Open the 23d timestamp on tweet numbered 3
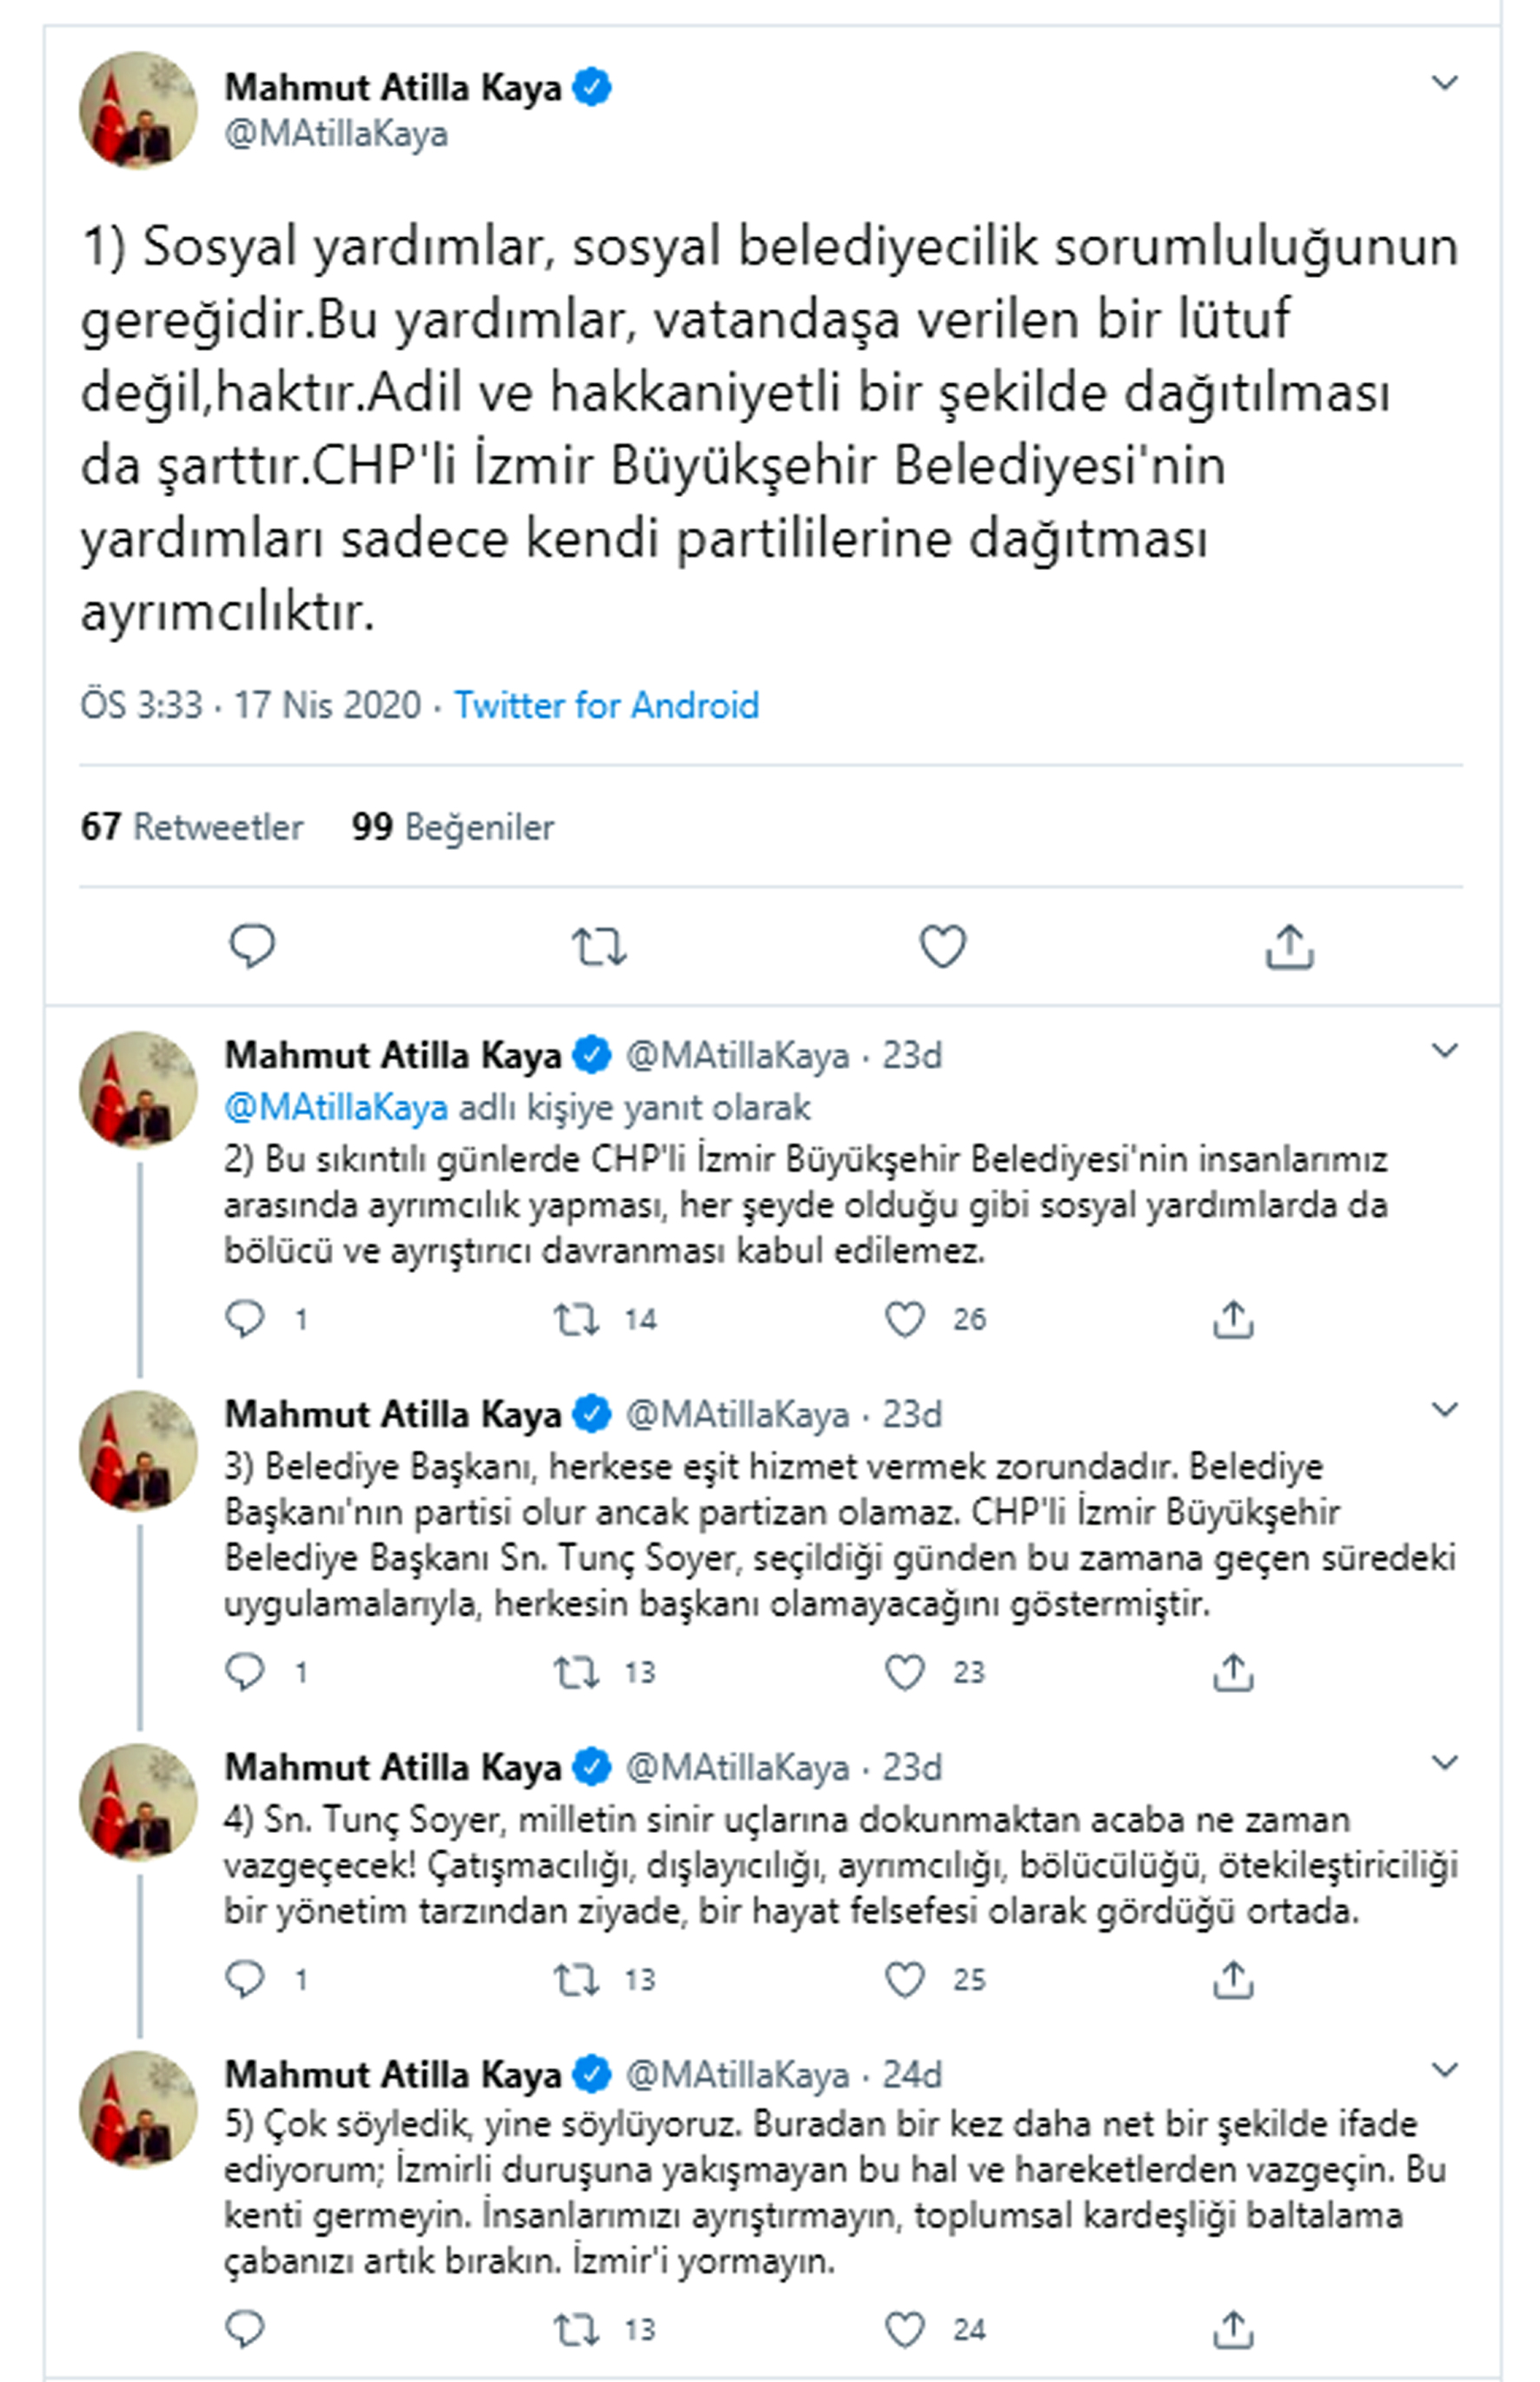This screenshot has width=1540, height=2382. (914, 1414)
